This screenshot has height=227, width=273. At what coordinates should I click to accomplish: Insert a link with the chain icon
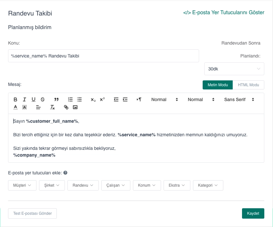tap(66, 107)
